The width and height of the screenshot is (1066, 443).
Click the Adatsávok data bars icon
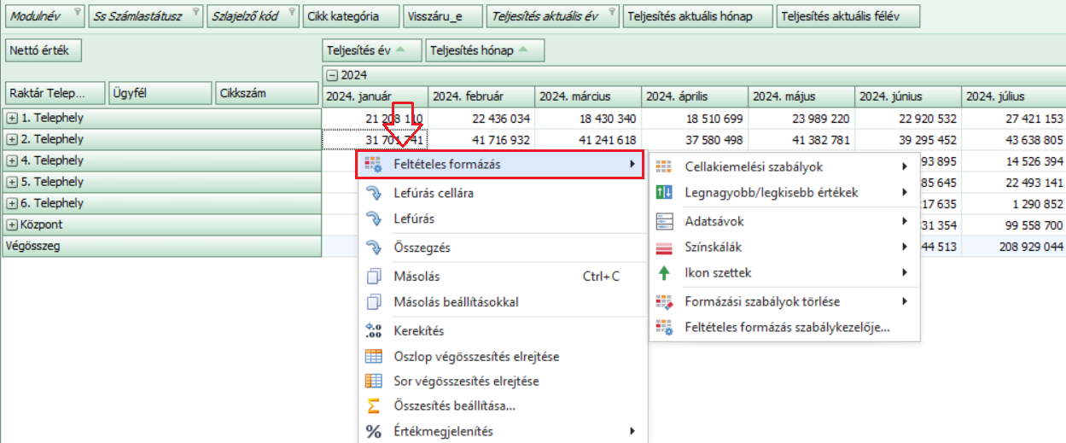pyautogui.click(x=664, y=221)
